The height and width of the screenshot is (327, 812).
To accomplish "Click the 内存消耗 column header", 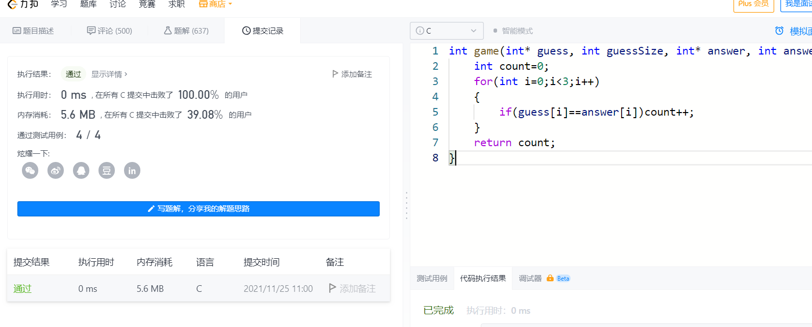I will click(x=155, y=262).
